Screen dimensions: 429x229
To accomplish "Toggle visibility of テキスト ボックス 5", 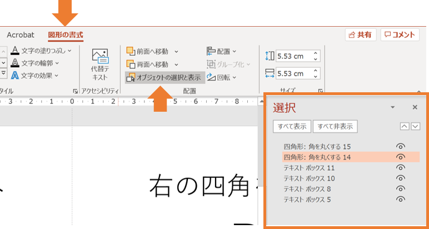I will click(400, 200).
